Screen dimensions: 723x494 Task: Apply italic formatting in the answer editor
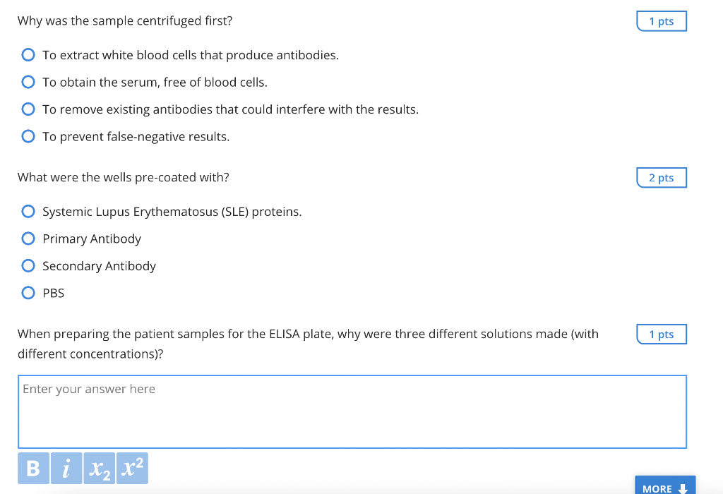[66, 468]
